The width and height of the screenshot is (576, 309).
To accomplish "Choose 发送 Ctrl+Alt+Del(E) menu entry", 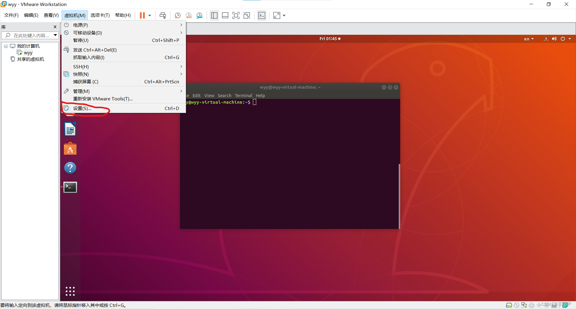I will pyautogui.click(x=124, y=50).
